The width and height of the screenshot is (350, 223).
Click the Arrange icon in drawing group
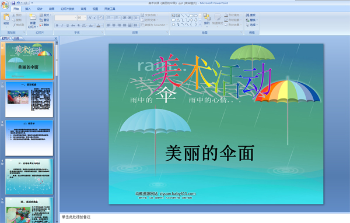click(x=206, y=17)
